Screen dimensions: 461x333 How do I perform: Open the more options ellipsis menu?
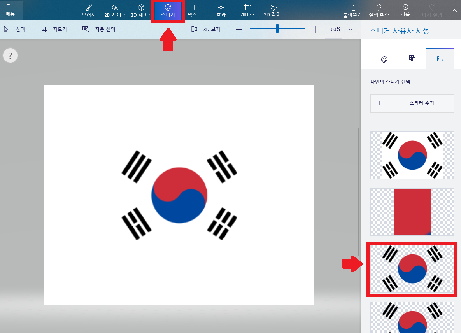(x=352, y=30)
